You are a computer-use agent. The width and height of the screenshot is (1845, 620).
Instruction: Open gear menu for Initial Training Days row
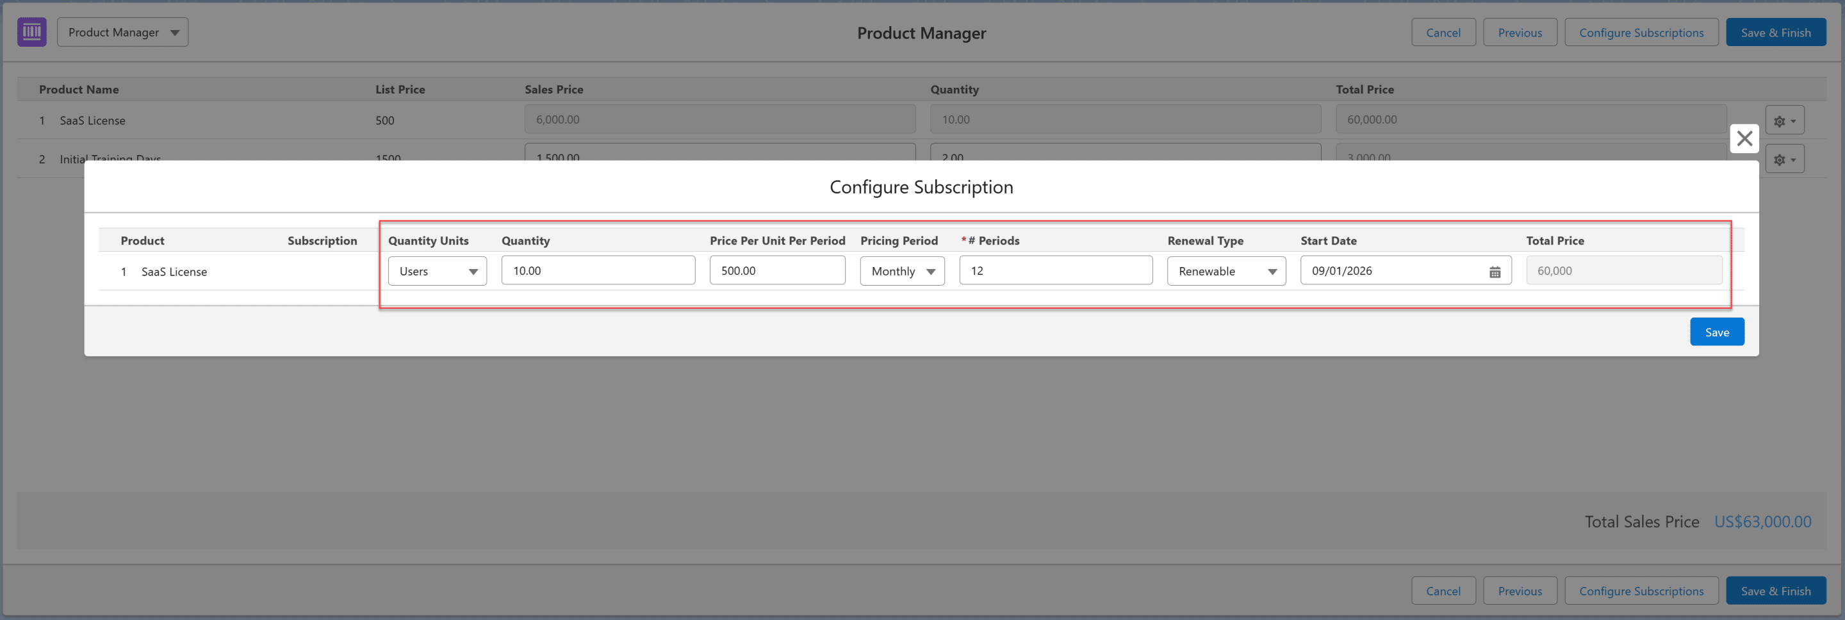tap(1783, 159)
